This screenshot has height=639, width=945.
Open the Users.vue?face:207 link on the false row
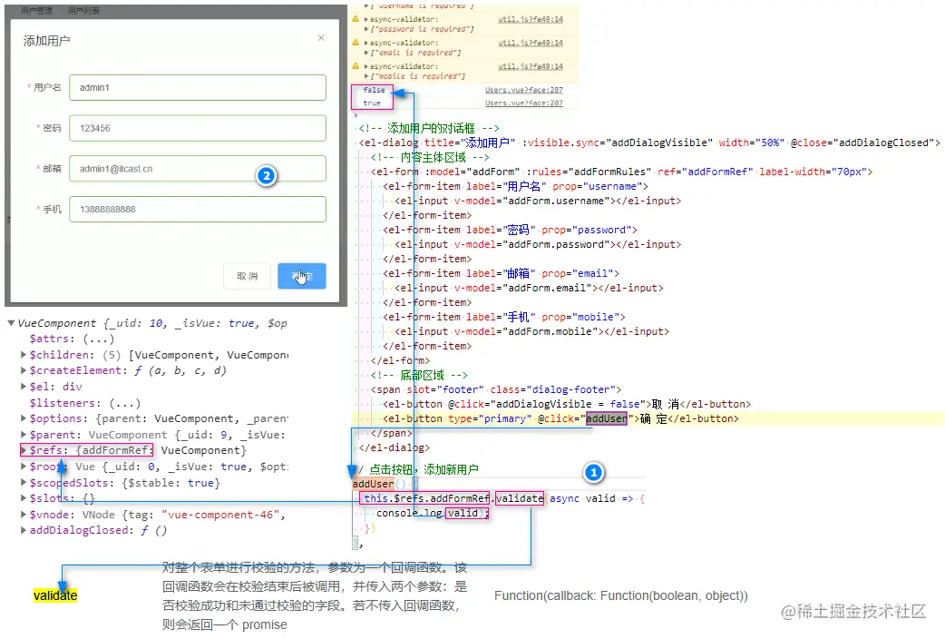pyautogui.click(x=523, y=90)
